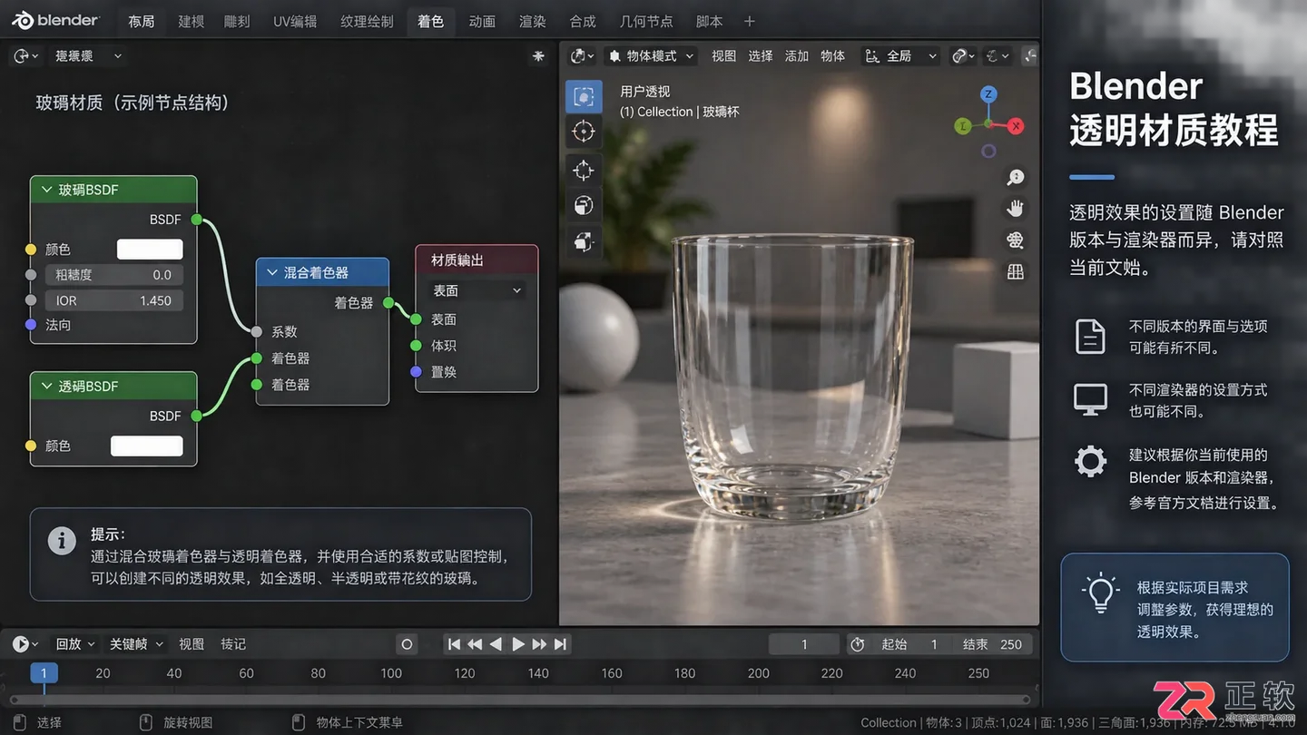This screenshot has width=1307, height=735.
Task: Open the viewport gizmo options dropdown
Action: click(x=997, y=56)
